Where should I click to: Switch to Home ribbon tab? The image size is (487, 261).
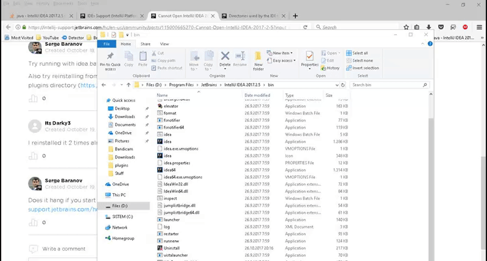pyautogui.click(x=126, y=44)
